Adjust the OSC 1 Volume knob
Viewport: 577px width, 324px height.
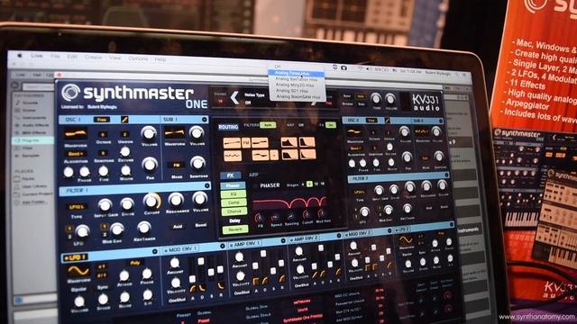pos(148,133)
